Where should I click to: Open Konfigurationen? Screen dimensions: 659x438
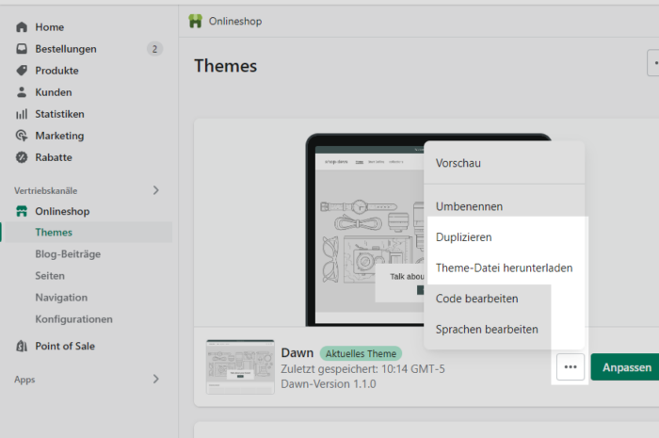(74, 319)
